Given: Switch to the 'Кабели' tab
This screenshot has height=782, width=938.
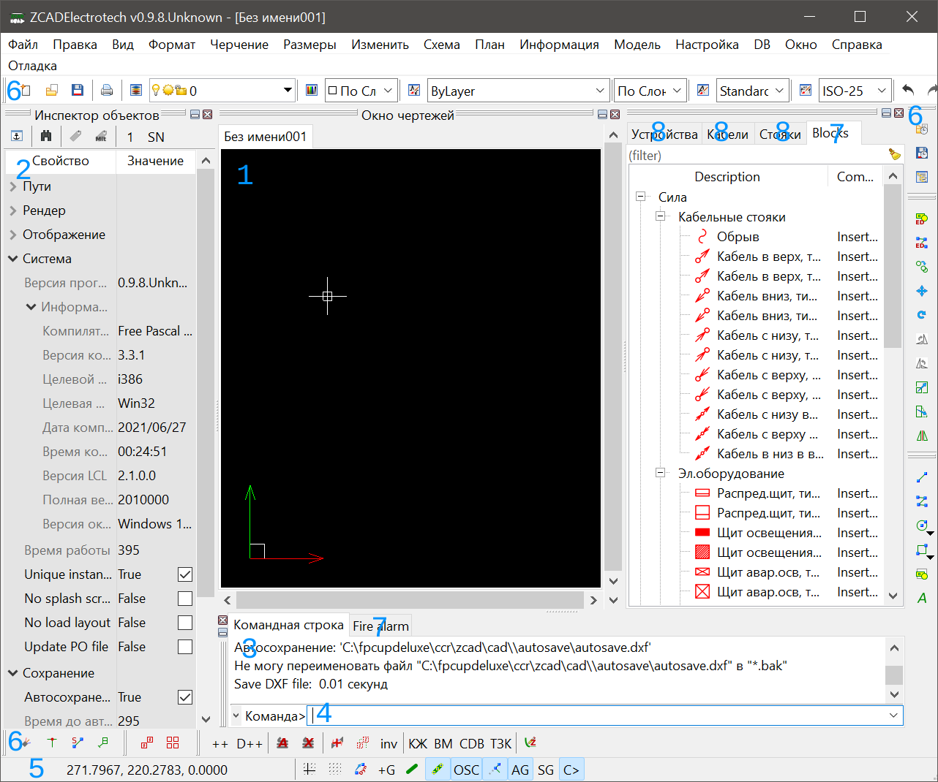Looking at the screenshot, I should [727, 134].
